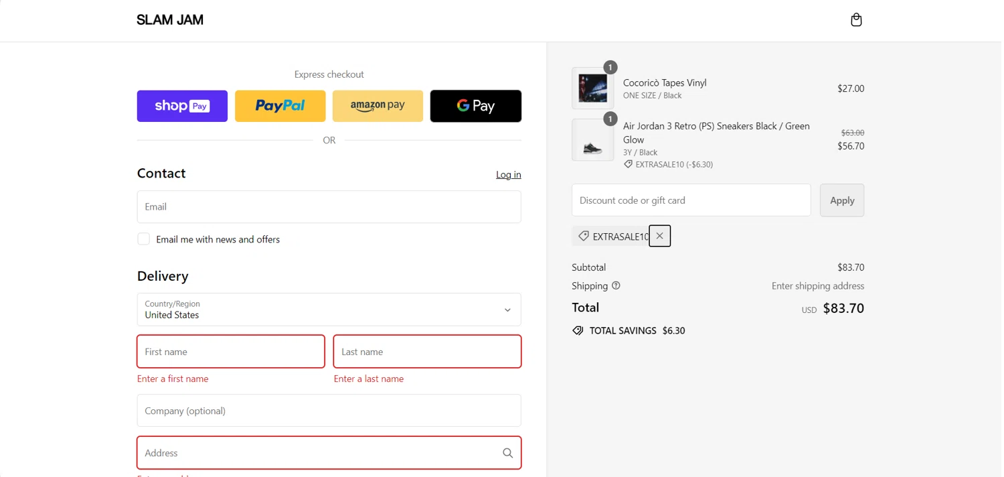Image resolution: width=1004 pixels, height=477 pixels.
Task: Click the Discount code or gift card field
Action: (691, 200)
